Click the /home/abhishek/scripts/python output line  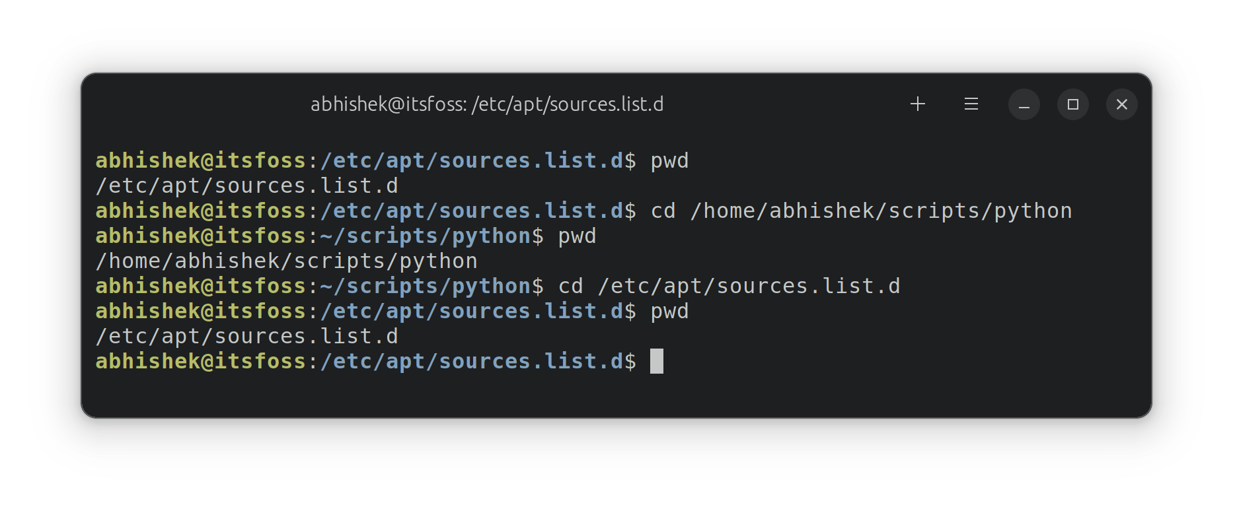pos(286,261)
